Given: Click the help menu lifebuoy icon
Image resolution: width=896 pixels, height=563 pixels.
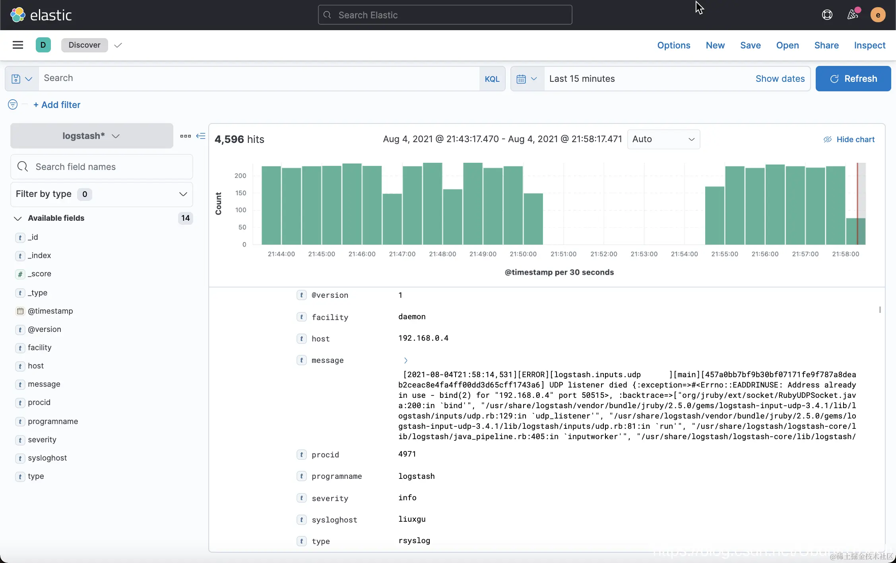Looking at the screenshot, I should click(x=827, y=15).
